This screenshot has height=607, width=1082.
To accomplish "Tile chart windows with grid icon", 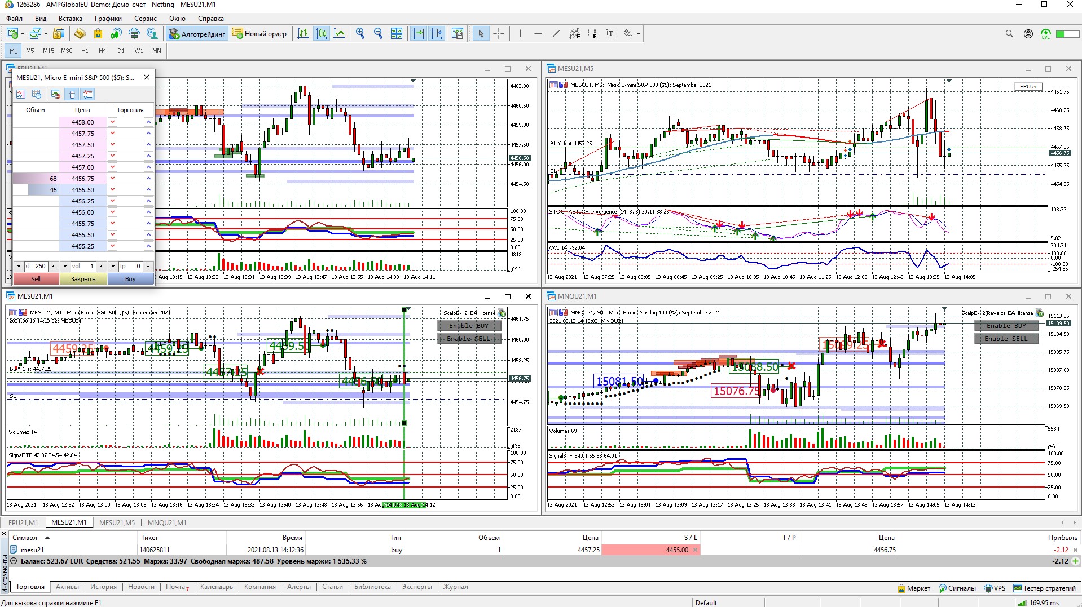I will [397, 34].
